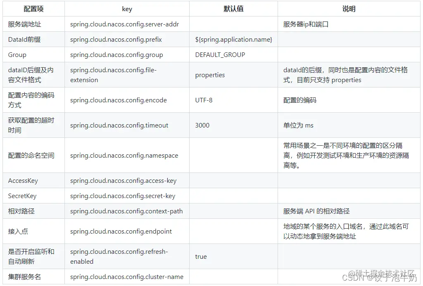Click the 接入点 row label
423x286 pixels.
click(17, 231)
